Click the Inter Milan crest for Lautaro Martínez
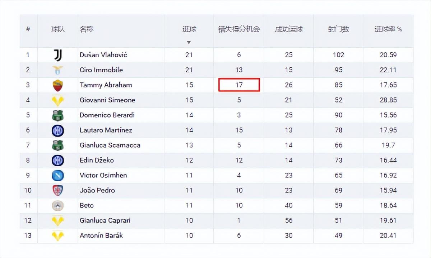Viewport: 431px width, 258px height. coord(57,130)
